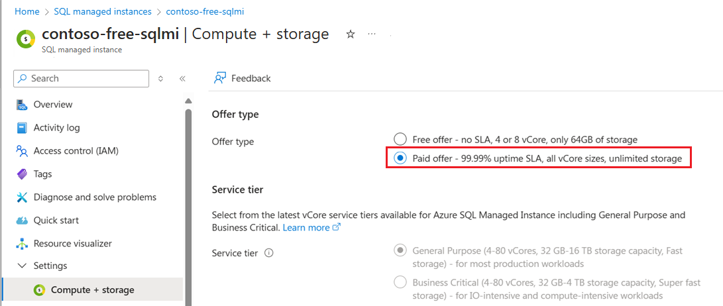Click the Quick start cloud icon

[x=22, y=221]
